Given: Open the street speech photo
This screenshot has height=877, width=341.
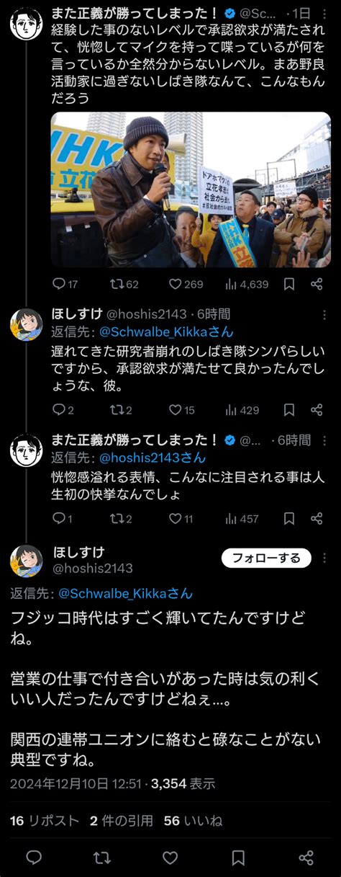Looking at the screenshot, I should tap(191, 190).
